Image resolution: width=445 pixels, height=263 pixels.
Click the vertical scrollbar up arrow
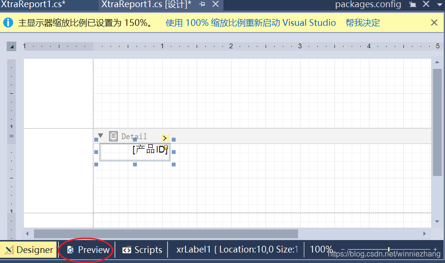point(437,62)
